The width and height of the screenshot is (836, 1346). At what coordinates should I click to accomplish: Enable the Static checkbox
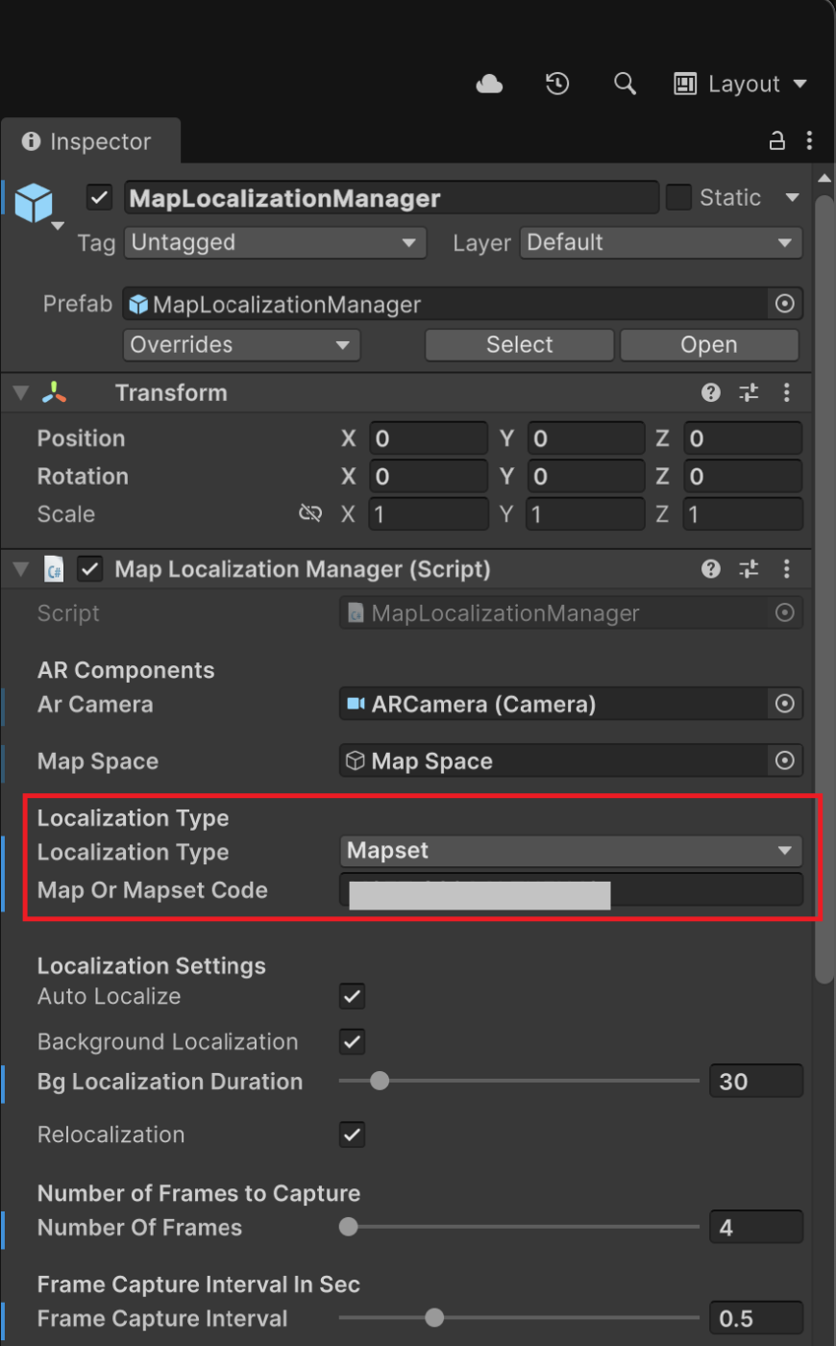click(x=678, y=197)
